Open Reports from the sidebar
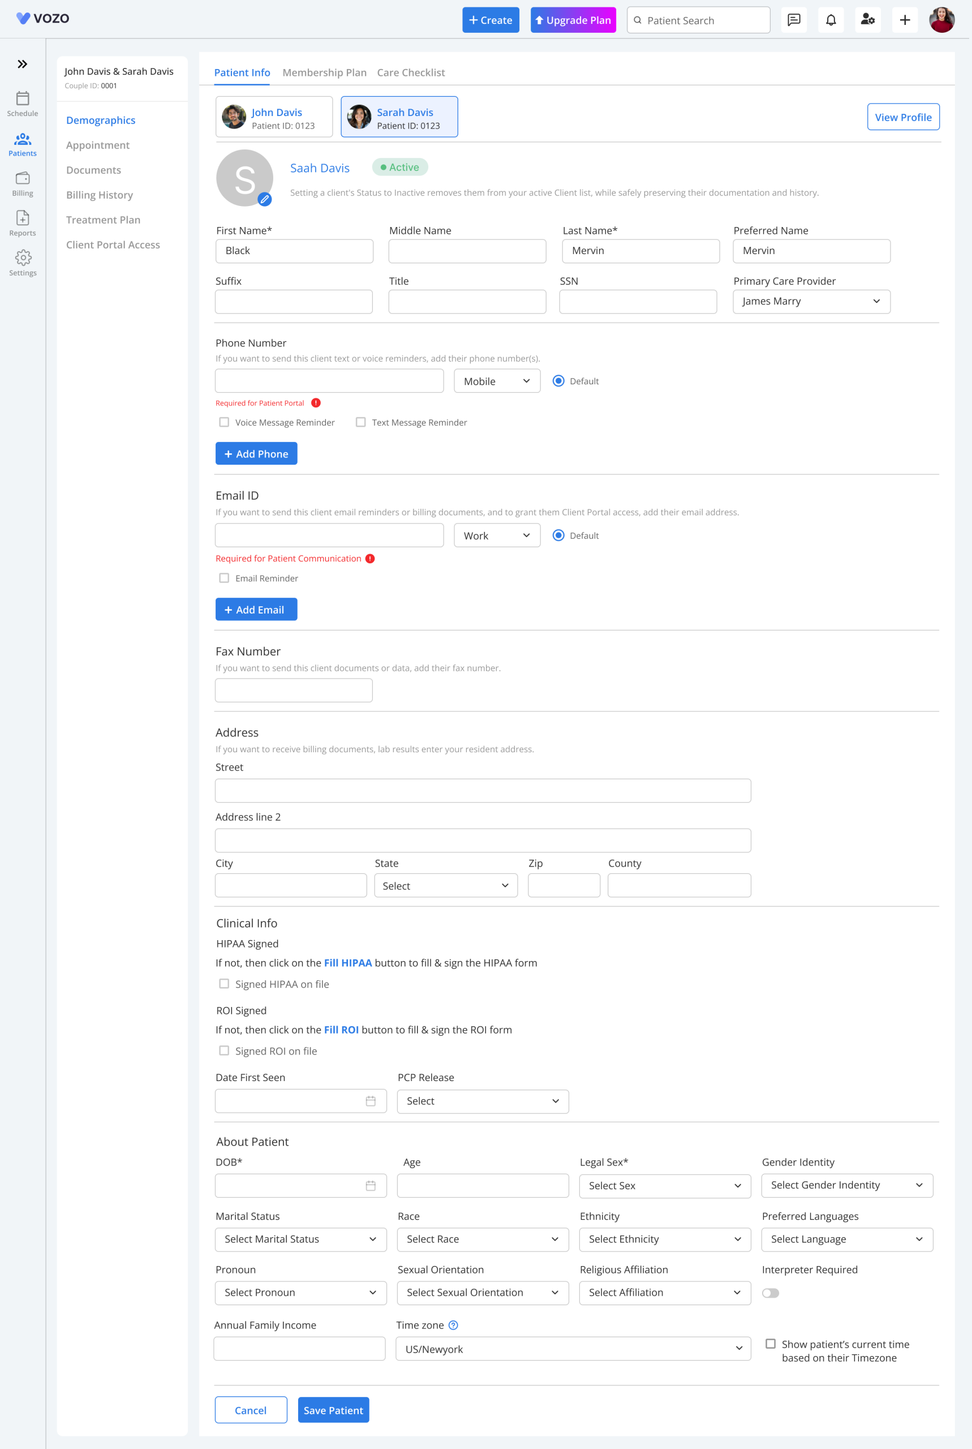Image resolution: width=972 pixels, height=1449 pixels. pos(22,224)
